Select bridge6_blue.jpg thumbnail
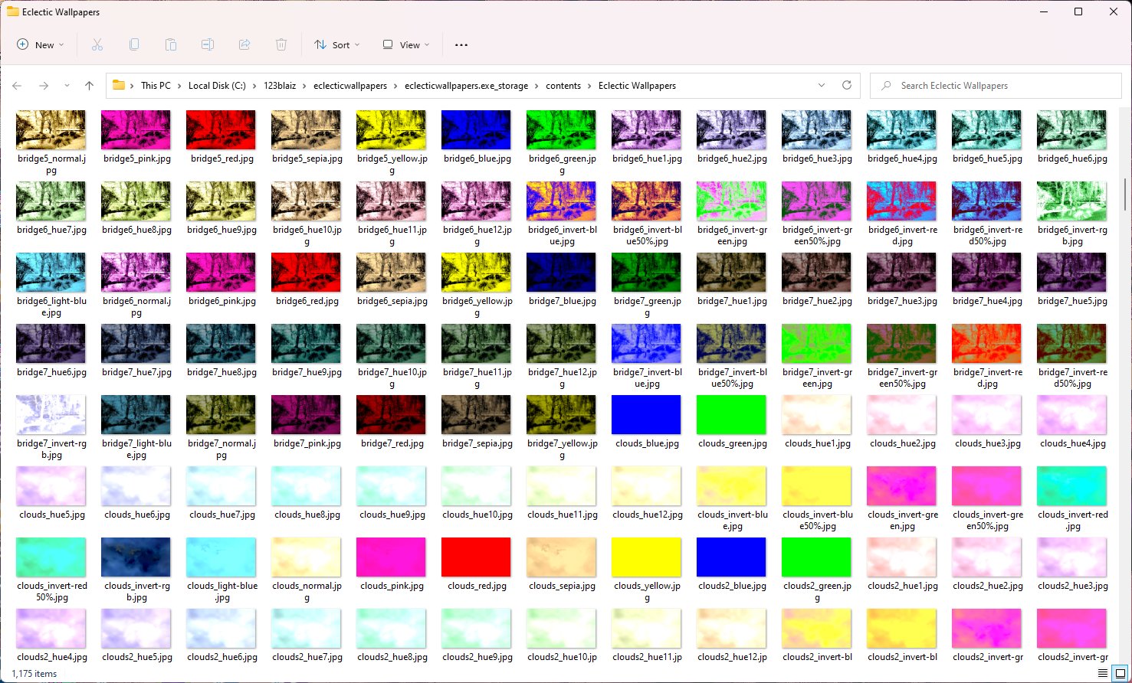 [477, 130]
